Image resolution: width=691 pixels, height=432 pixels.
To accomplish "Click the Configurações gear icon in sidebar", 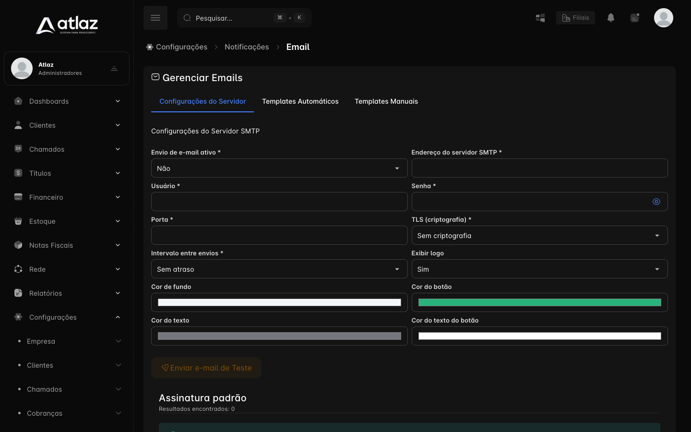I will tap(18, 317).
